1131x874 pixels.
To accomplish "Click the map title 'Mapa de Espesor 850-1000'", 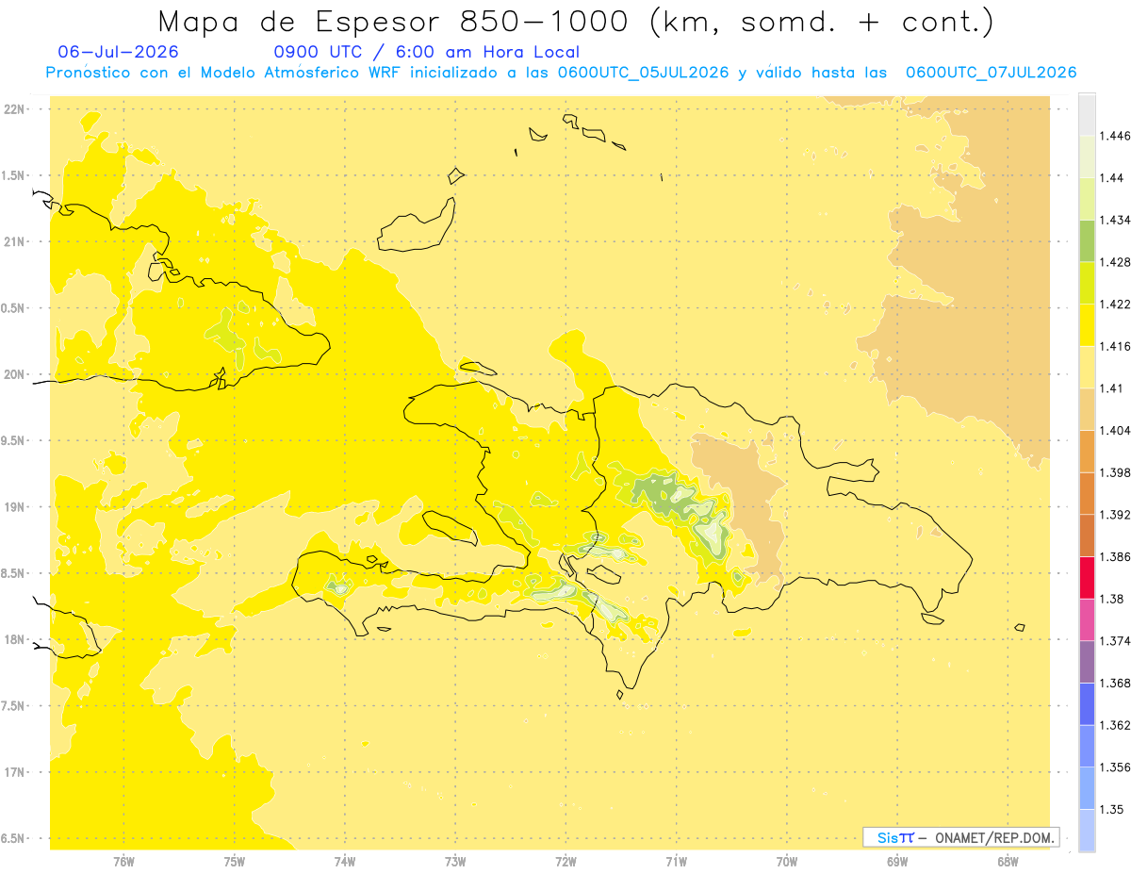I will click(x=394, y=22).
